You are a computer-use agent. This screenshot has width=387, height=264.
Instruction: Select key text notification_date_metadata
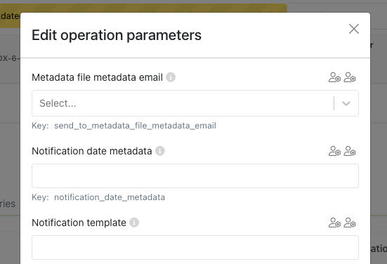110,197
